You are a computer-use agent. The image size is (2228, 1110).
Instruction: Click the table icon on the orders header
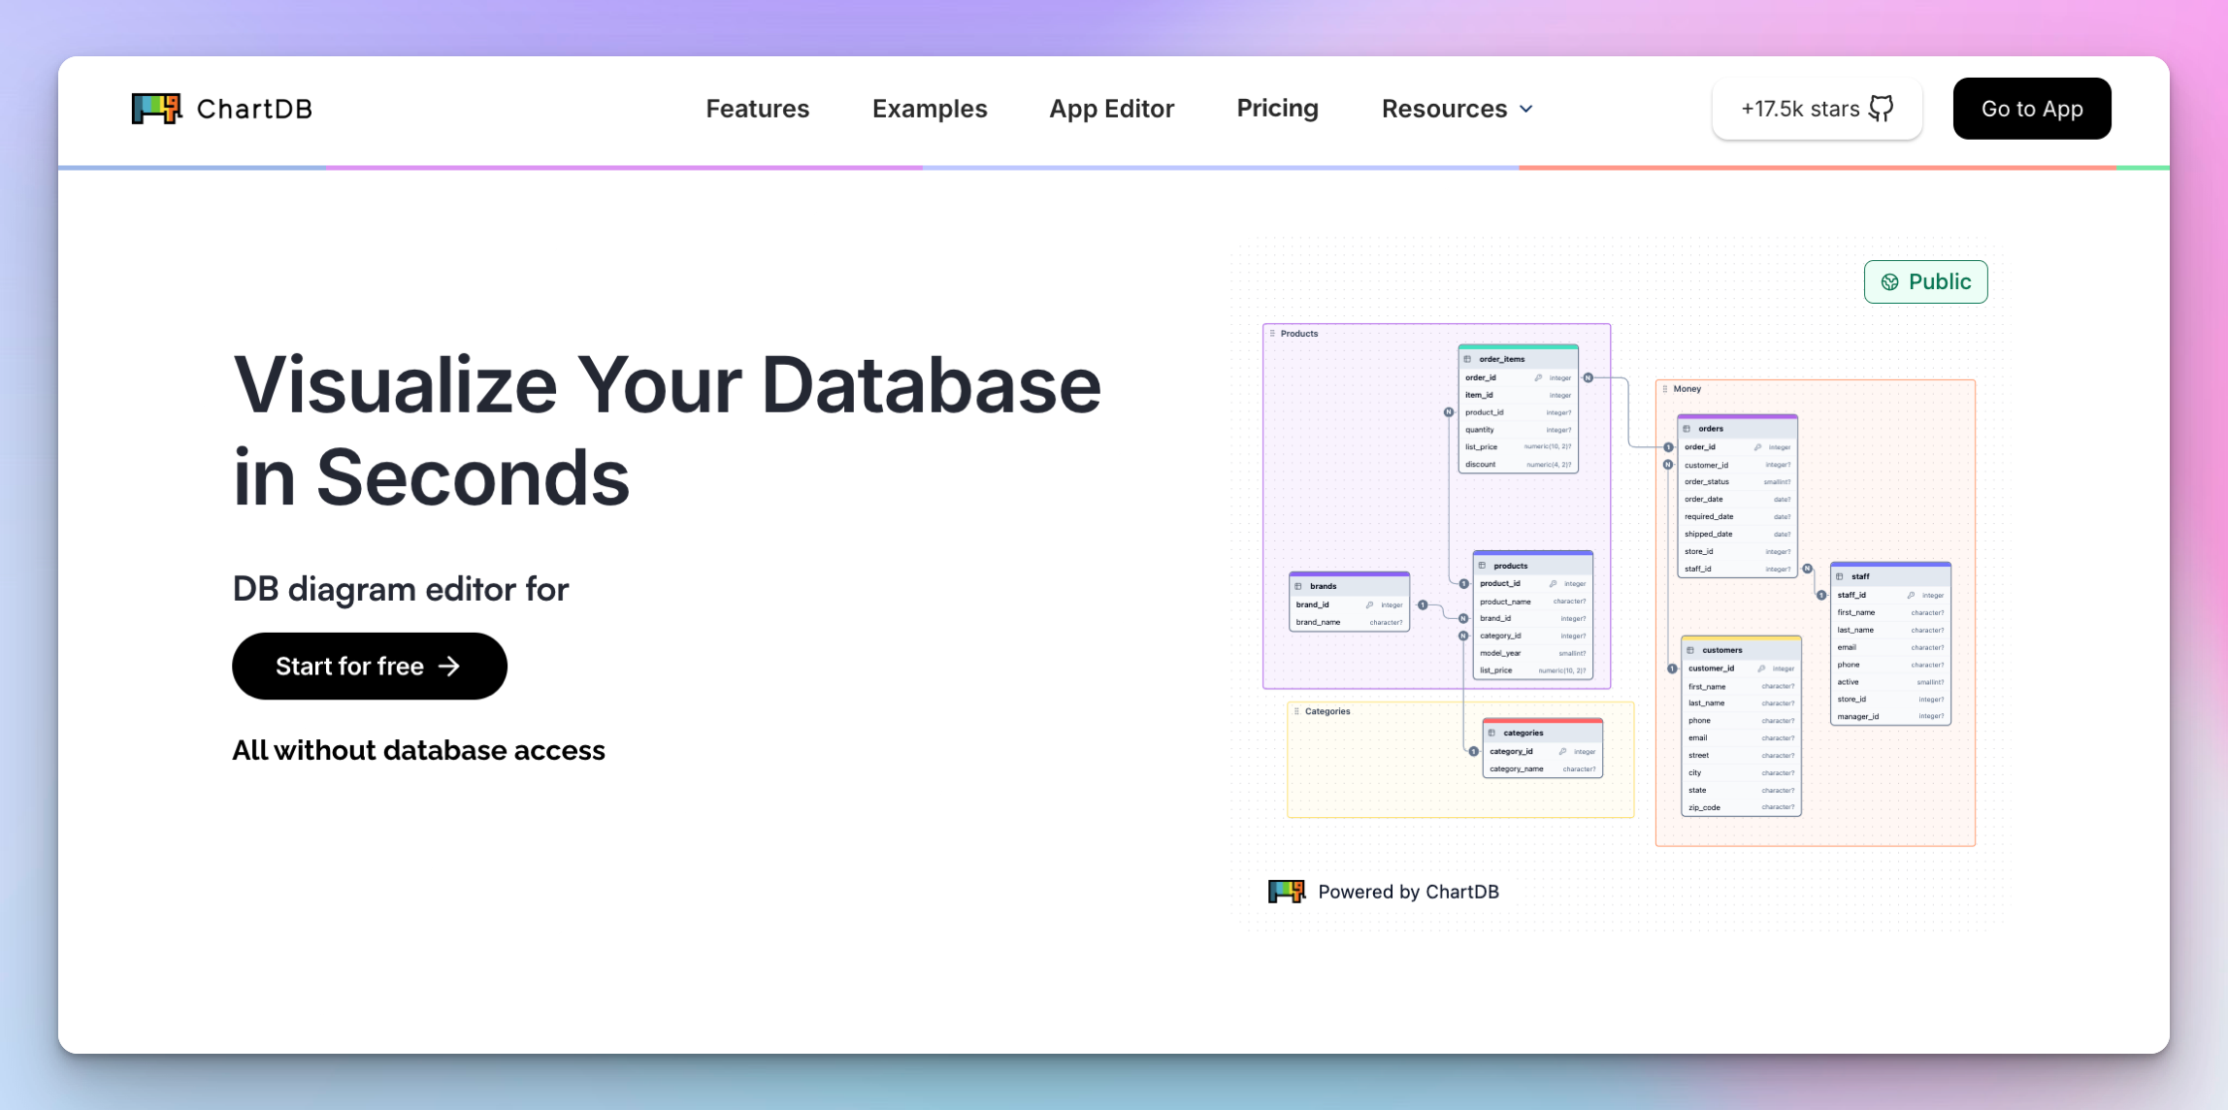(1687, 429)
